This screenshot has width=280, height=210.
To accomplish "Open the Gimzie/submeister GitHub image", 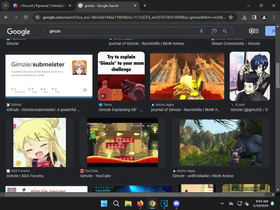I will click(x=49, y=76).
